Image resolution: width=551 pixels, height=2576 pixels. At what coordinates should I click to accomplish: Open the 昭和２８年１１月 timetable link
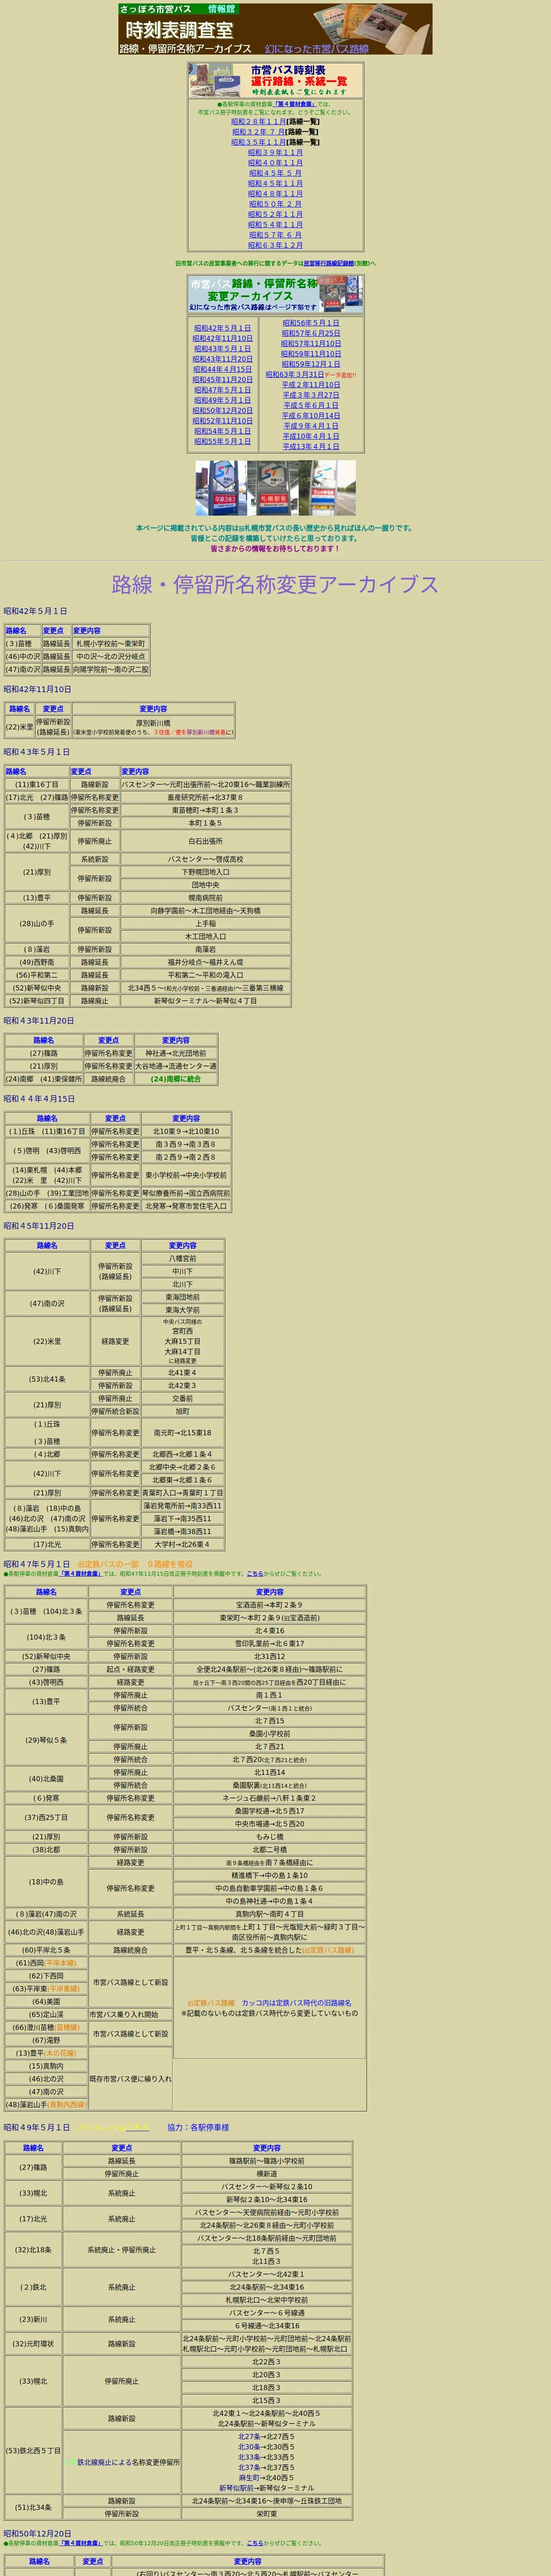[x=259, y=121]
